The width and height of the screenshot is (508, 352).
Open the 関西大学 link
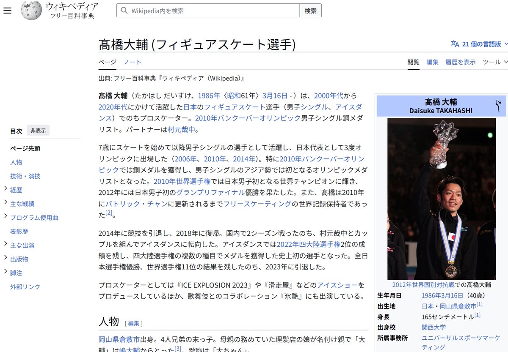(433, 327)
